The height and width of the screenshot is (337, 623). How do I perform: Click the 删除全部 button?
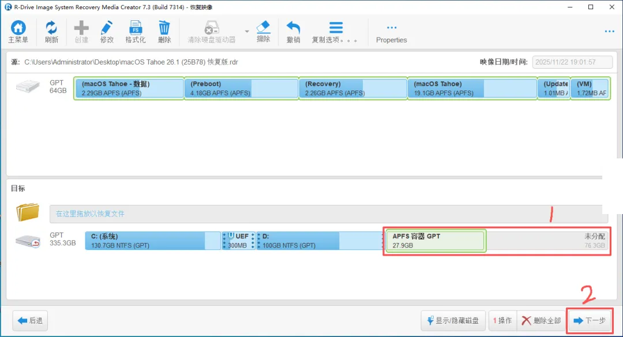(541, 320)
